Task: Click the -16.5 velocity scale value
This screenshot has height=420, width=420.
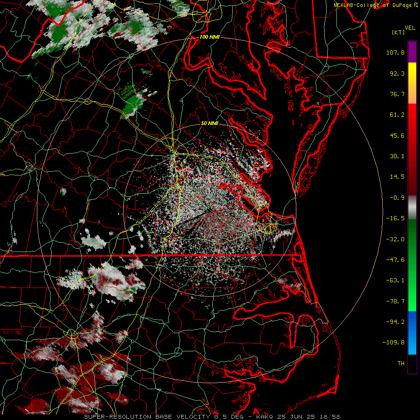Action: pyautogui.click(x=395, y=218)
